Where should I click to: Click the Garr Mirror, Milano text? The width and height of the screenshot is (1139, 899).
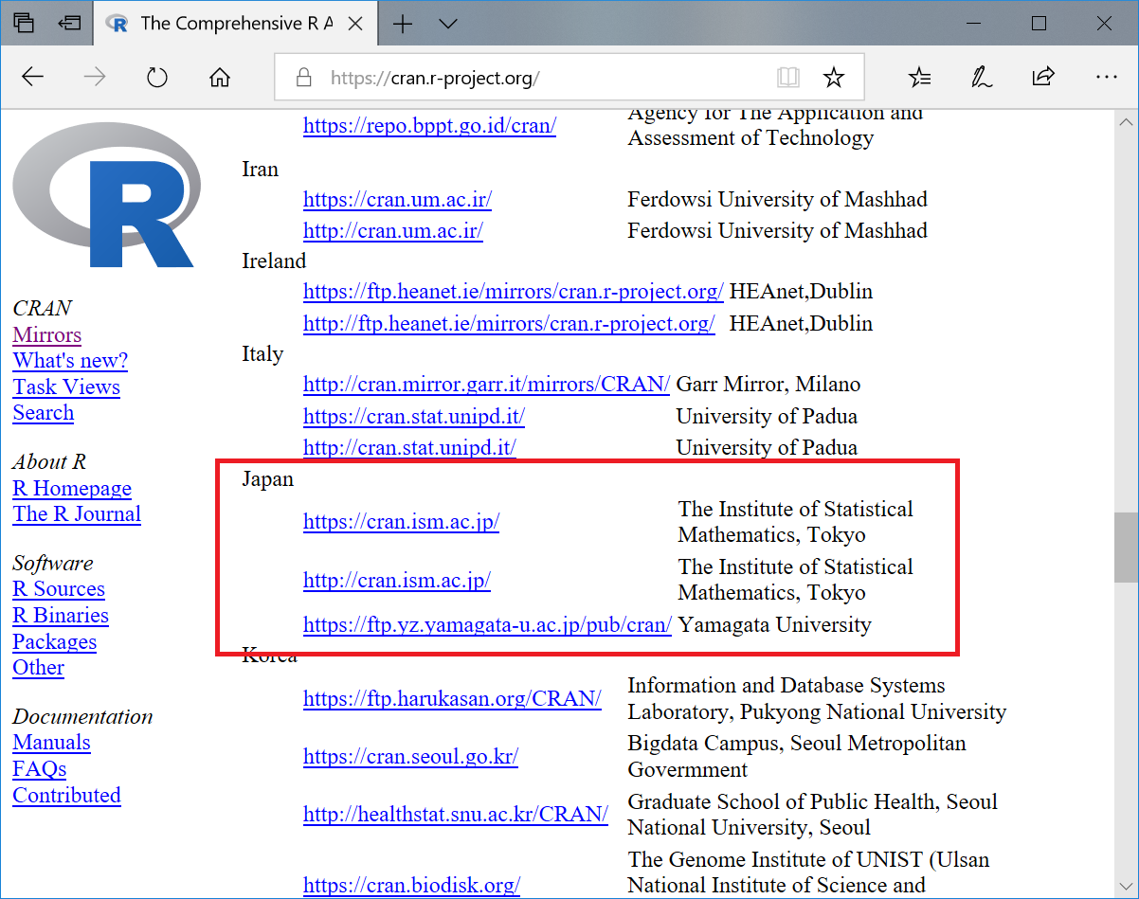(768, 385)
